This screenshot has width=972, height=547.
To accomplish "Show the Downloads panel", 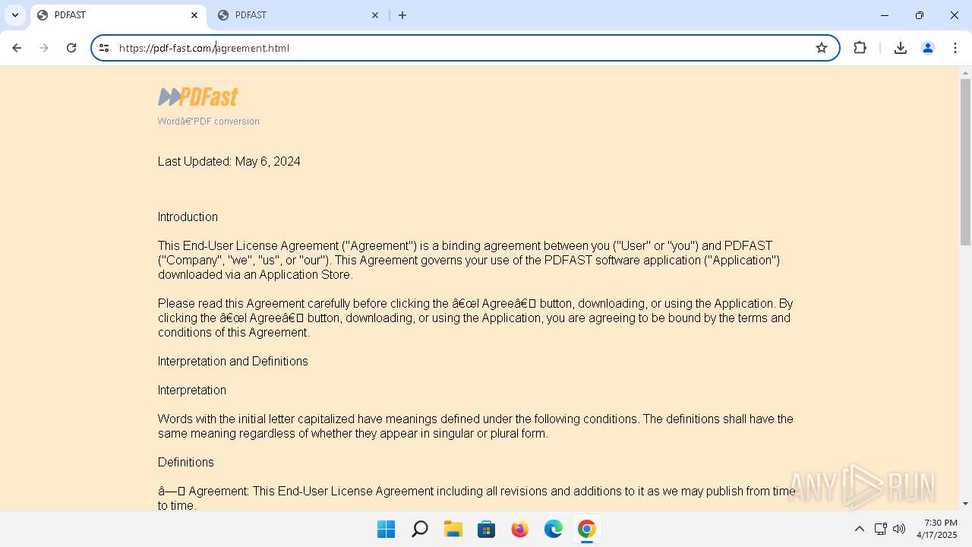I will (901, 48).
